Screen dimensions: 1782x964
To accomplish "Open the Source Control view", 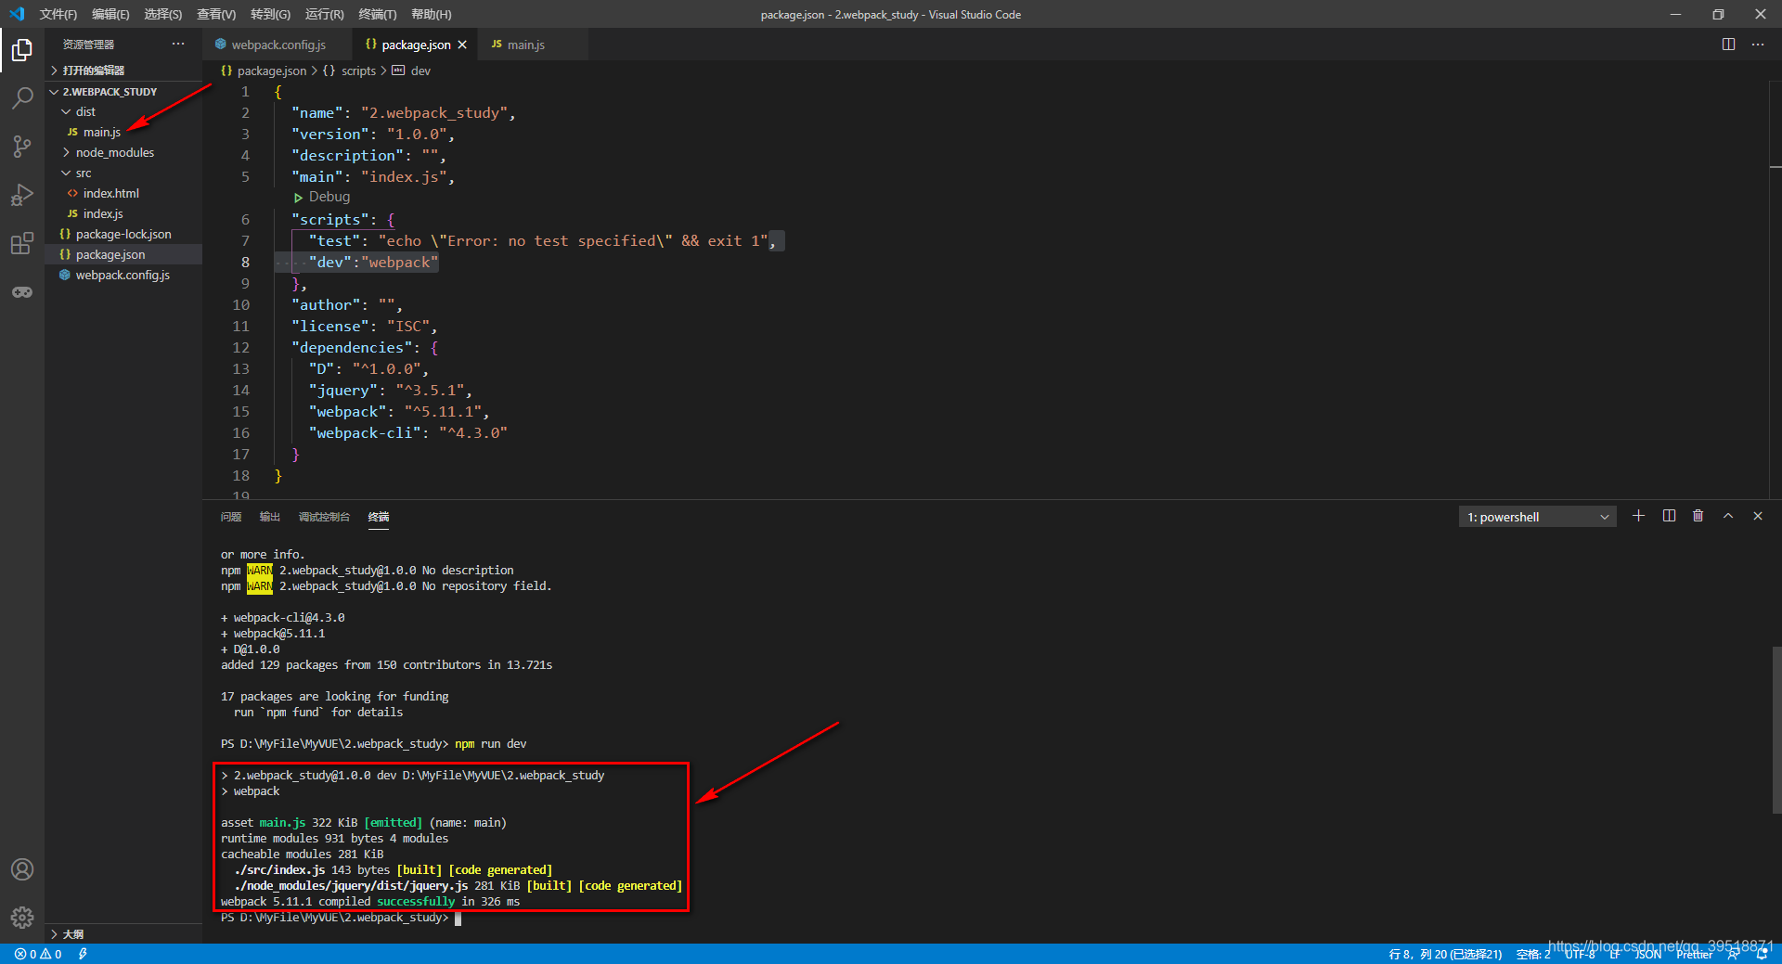I will coord(22,146).
